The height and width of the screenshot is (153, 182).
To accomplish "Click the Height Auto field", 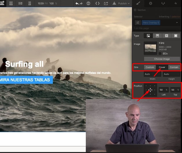I will 171,74.
